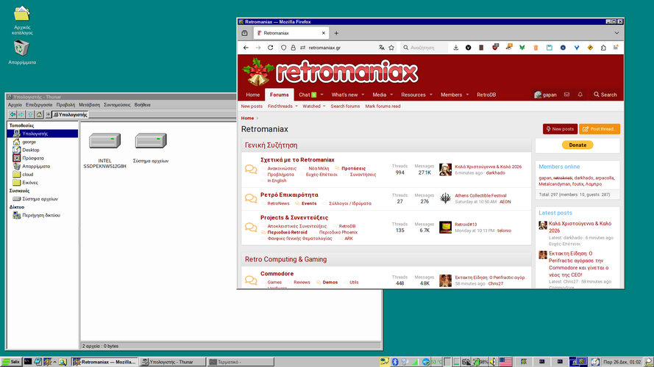Open the Firefox list all tabs chevron
Screen dimensions: 654x367
pyautogui.click(x=616, y=33)
